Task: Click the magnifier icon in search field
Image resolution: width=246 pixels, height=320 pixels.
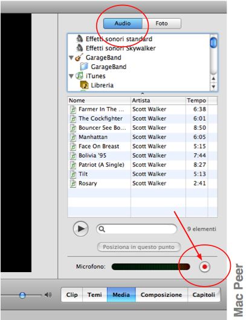Action: coord(102,229)
